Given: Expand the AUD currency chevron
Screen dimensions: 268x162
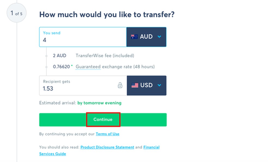Looking at the screenshot, I should (x=159, y=37).
